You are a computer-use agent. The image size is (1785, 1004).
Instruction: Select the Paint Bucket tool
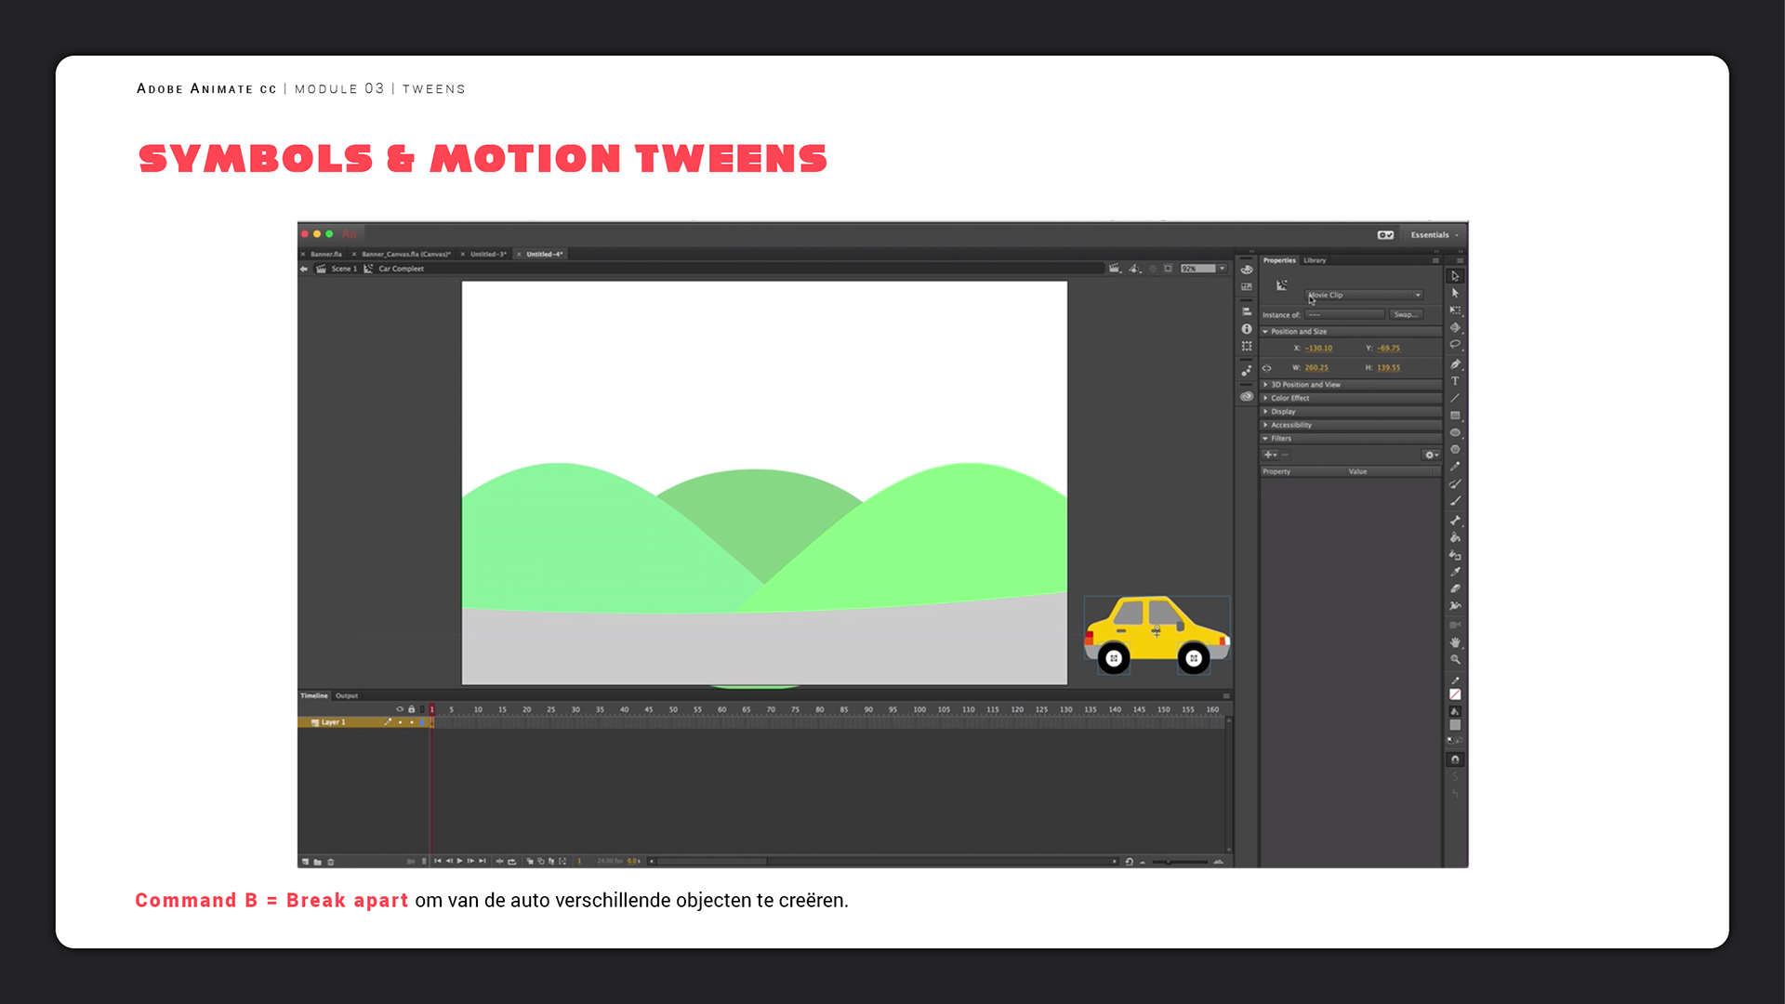tap(1455, 537)
